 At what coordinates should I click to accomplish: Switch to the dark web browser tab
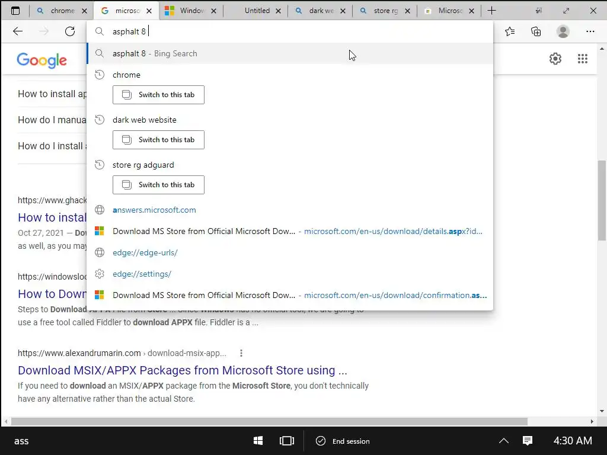tap(320, 11)
